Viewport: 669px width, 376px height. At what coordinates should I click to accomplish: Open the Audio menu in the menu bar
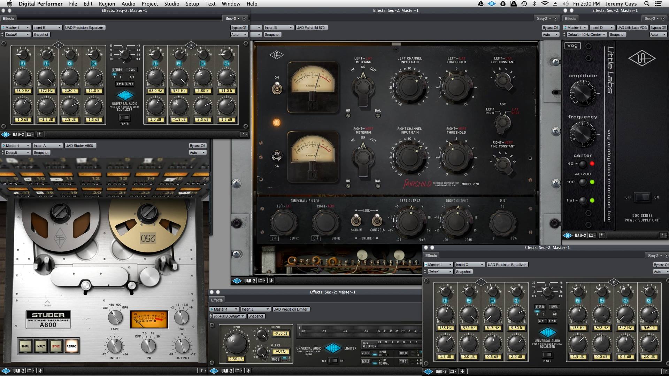click(128, 4)
